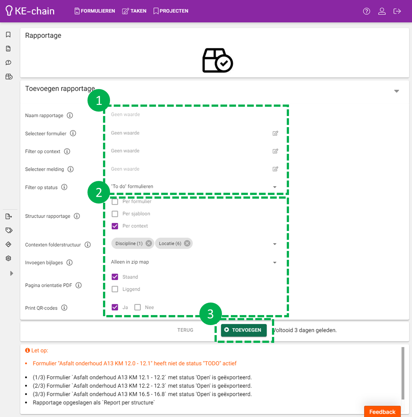The image size is (412, 417).
Task: Open the settings gear in sidebar
Action: pos(8,258)
